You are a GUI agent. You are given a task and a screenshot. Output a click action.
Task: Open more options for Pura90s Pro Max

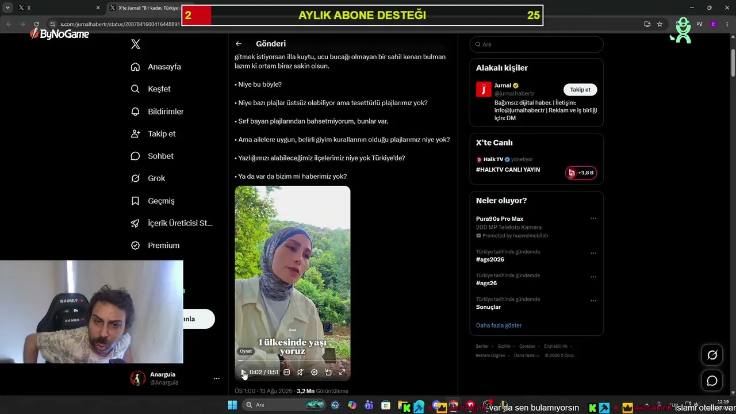tap(593, 218)
